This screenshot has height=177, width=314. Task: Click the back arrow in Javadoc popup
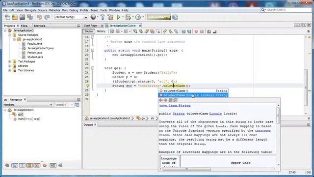coord(161,100)
